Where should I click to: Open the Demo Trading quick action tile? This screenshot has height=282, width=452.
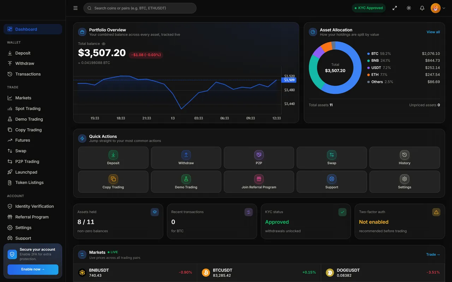click(186, 182)
